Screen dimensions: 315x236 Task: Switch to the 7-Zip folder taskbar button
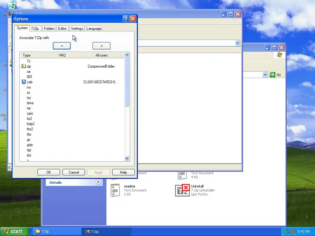point(57,231)
